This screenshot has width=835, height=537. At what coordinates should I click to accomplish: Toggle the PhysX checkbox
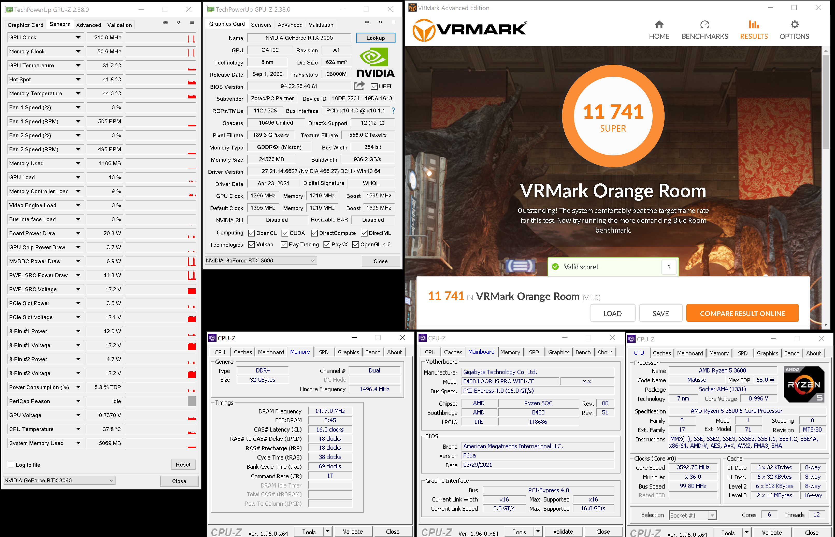point(327,245)
